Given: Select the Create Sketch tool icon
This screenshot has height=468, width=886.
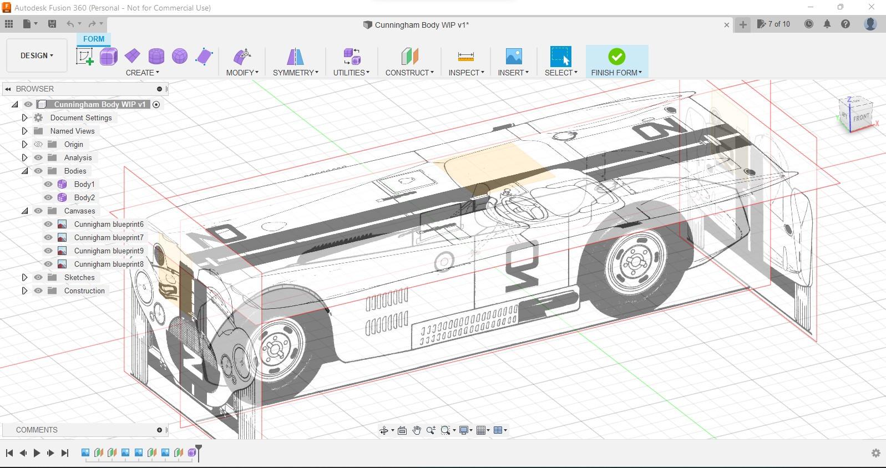Looking at the screenshot, I should (x=85, y=56).
